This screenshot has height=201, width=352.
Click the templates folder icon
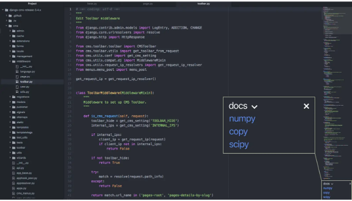pyautogui.click(x=14, y=127)
